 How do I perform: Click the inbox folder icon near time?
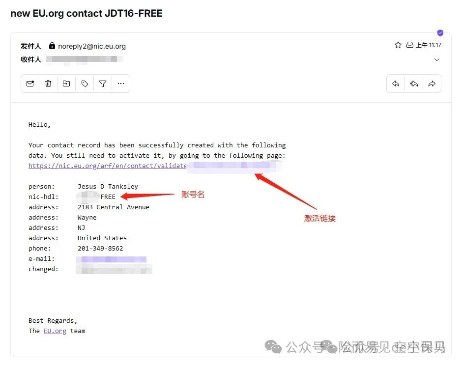(409, 45)
